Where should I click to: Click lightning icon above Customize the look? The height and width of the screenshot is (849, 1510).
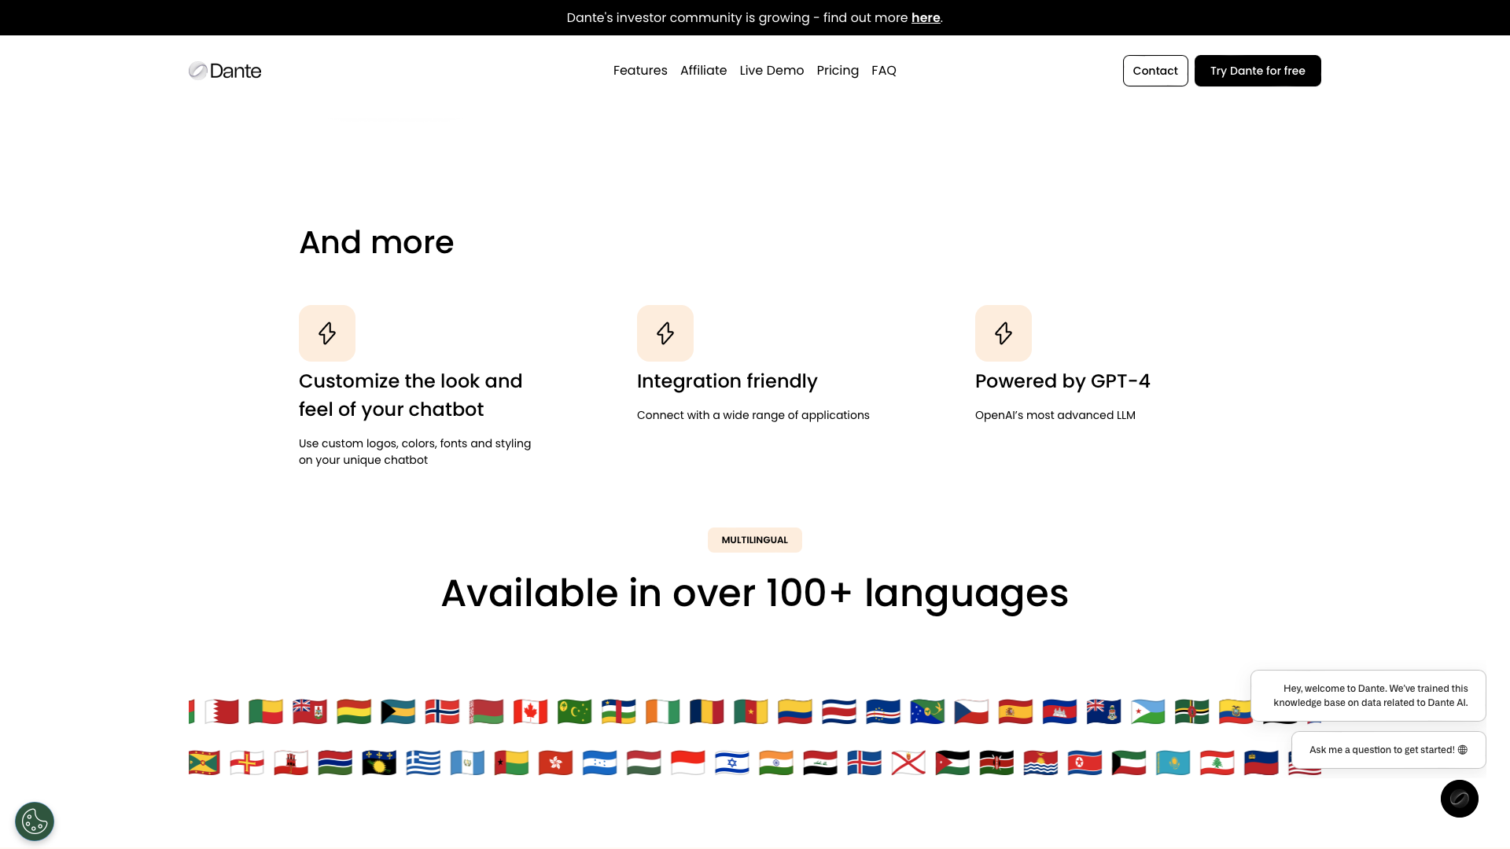point(327,333)
